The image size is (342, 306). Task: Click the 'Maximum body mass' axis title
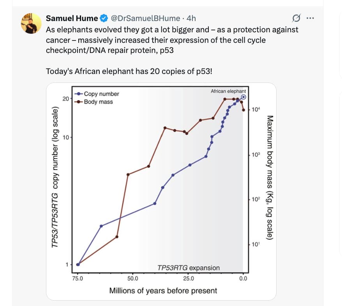269,177
